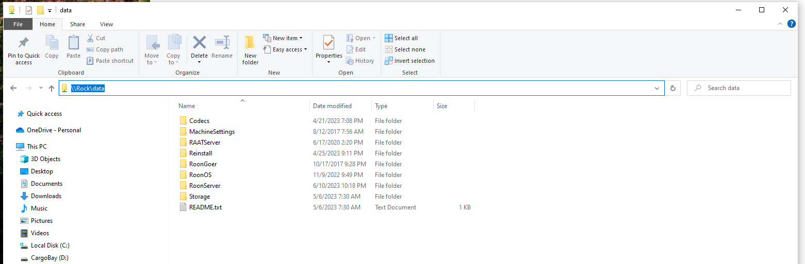This screenshot has width=805, height=264.
Task: Click the New folder icon
Action: point(250,42)
